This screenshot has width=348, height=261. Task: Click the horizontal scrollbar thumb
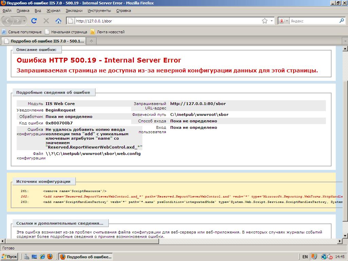(82, 241)
